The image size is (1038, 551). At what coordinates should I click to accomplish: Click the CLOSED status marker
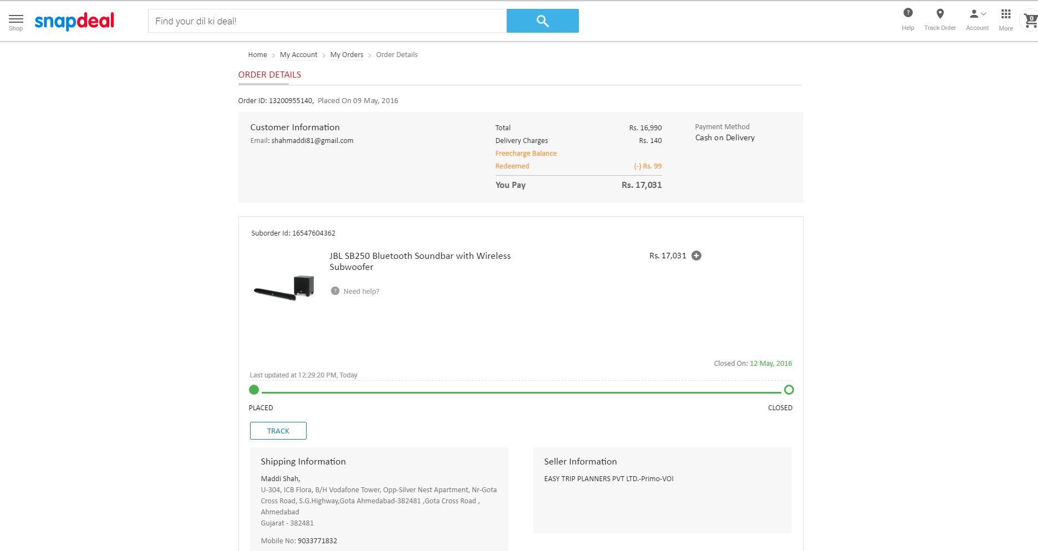[x=788, y=390]
